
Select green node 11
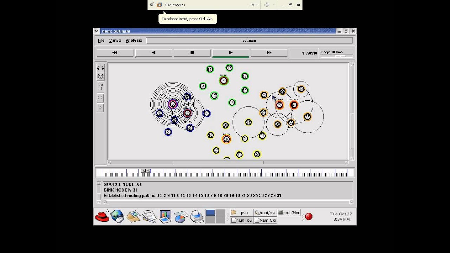[x=210, y=70]
